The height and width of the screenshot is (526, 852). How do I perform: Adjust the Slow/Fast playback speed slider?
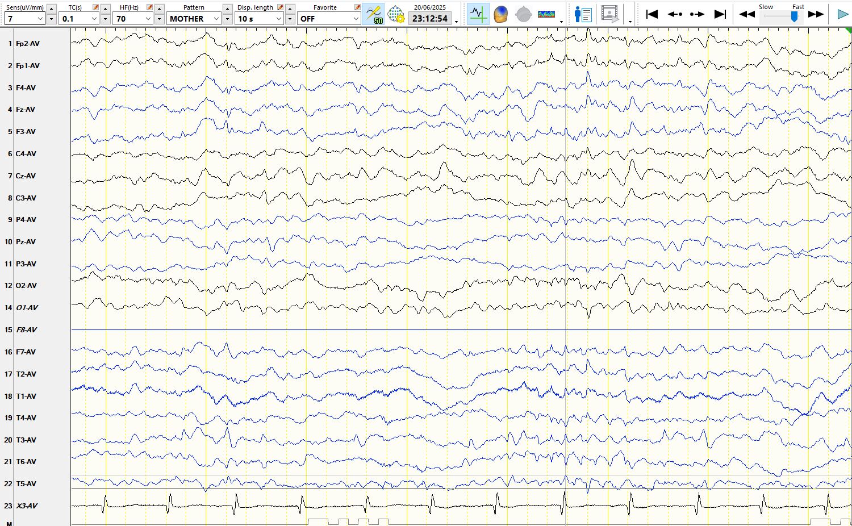click(x=794, y=16)
